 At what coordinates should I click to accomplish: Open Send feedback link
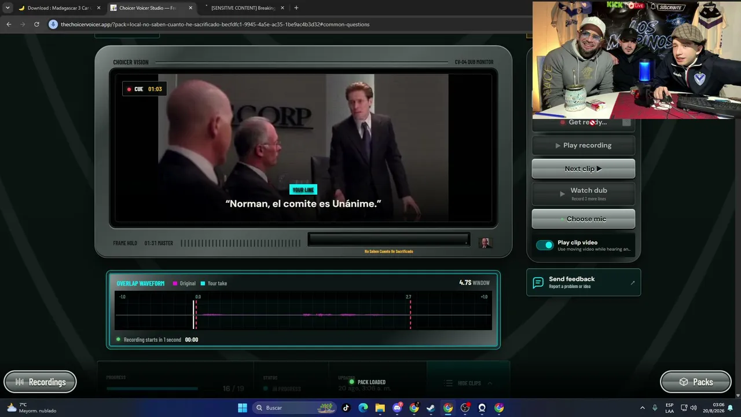tap(584, 282)
